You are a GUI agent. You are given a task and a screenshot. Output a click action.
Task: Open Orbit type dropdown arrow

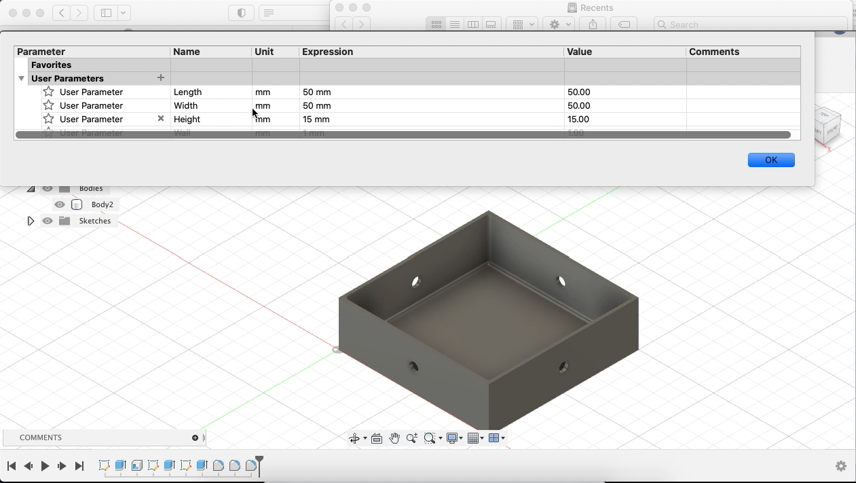[365, 438]
